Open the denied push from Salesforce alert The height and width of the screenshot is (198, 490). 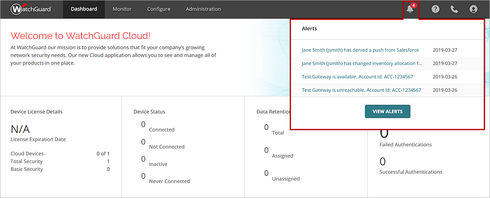click(x=360, y=50)
